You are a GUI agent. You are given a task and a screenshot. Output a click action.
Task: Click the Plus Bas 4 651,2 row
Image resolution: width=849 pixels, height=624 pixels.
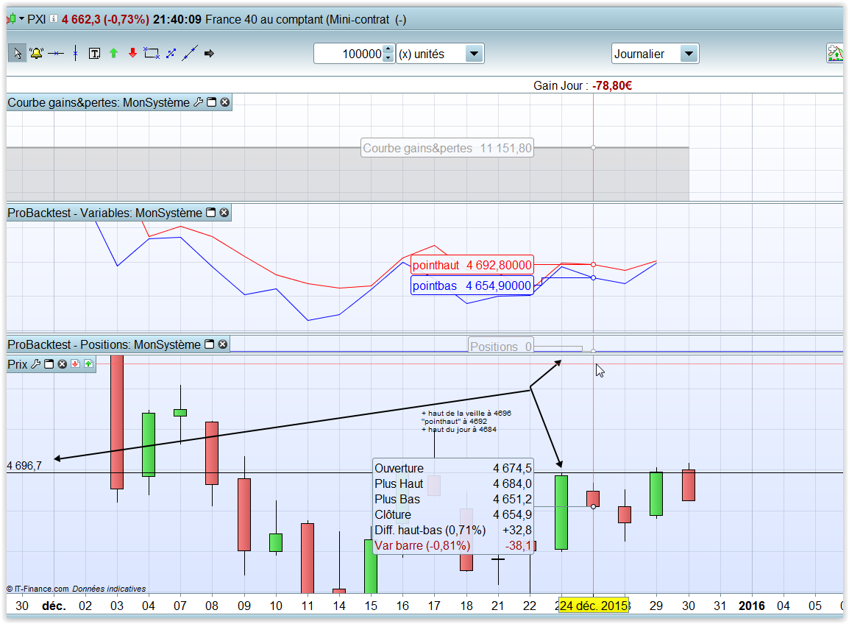point(453,499)
